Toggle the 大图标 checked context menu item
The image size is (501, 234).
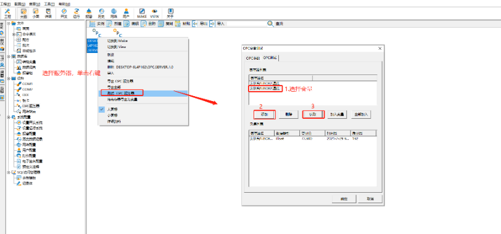point(112,109)
